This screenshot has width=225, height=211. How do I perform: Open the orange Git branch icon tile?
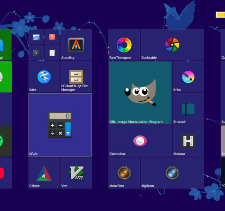pos(52,37)
